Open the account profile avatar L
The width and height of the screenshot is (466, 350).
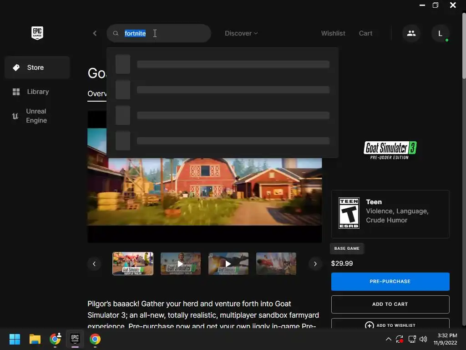pyautogui.click(x=440, y=33)
